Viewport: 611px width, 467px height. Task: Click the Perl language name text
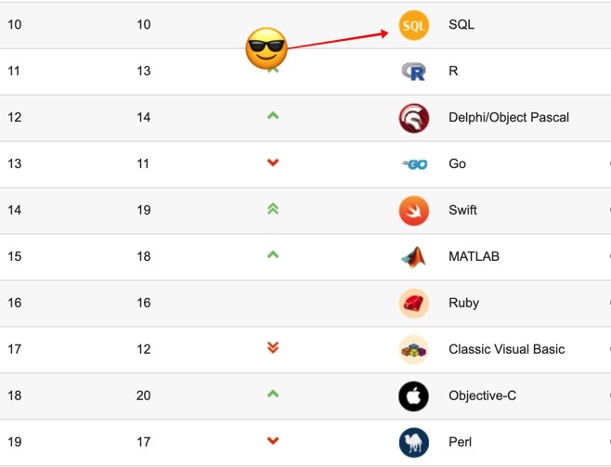click(461, 442)
